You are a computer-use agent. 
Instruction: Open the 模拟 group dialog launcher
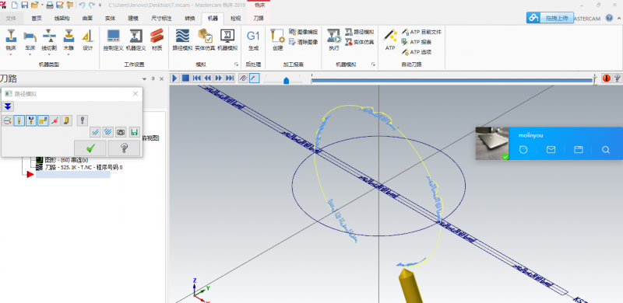tap(236, 64)
